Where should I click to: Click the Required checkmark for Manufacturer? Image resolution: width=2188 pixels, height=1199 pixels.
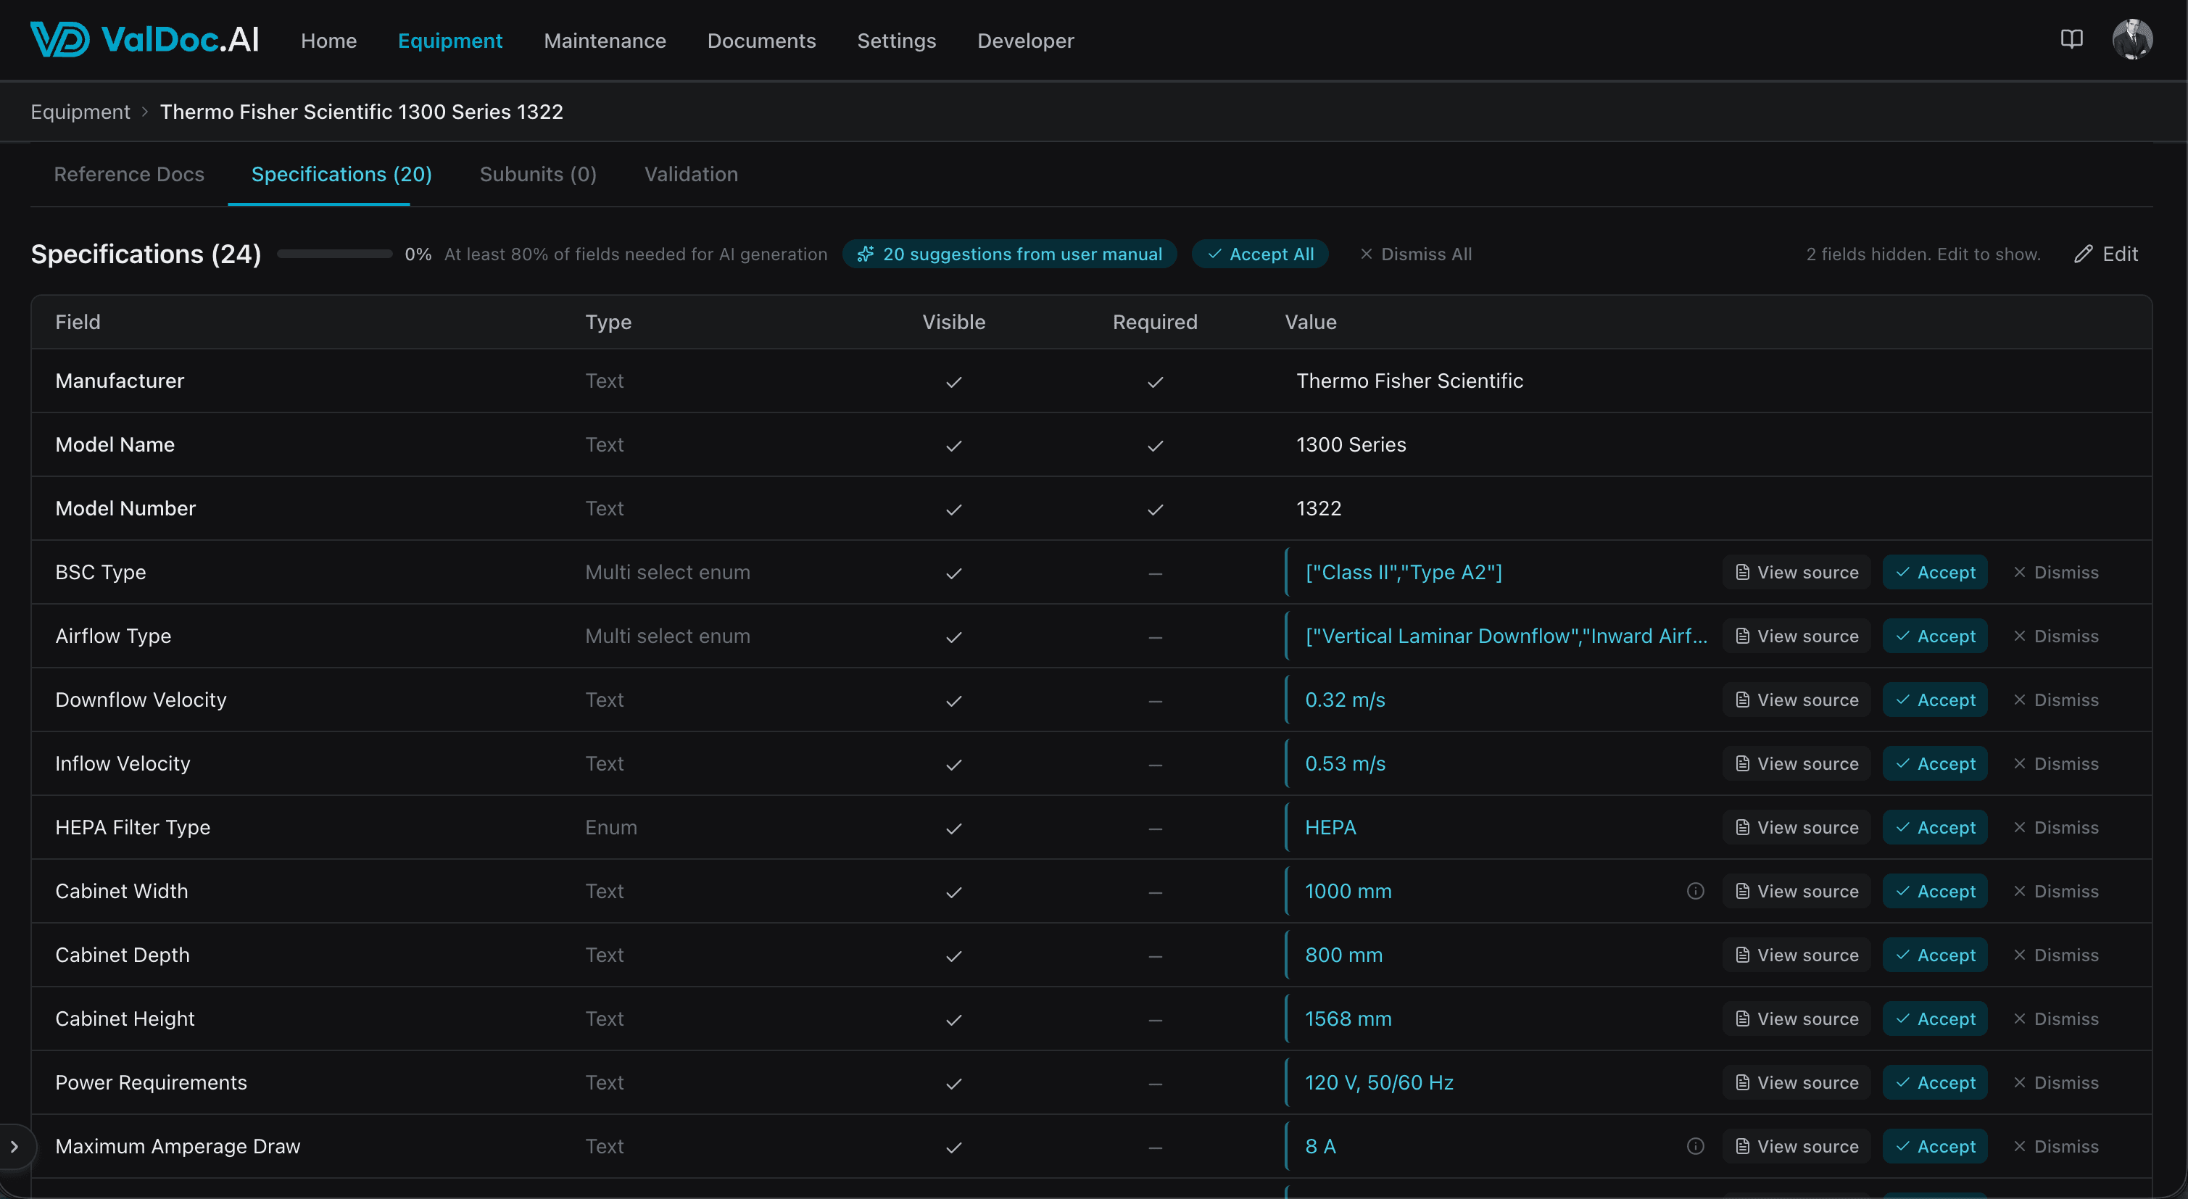[x=1155, y=382]
